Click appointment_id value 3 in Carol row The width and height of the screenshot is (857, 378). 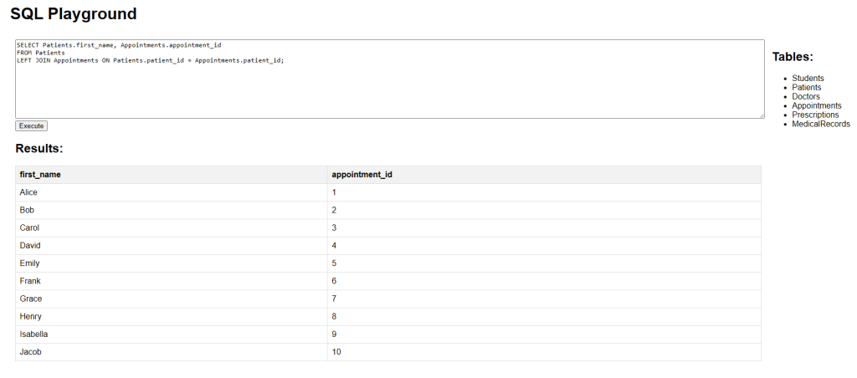[x=544, y=227]
